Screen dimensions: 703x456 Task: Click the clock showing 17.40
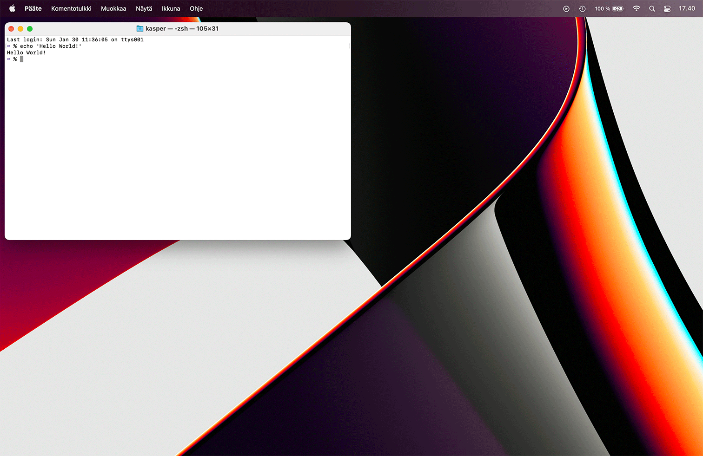(686, 8)
